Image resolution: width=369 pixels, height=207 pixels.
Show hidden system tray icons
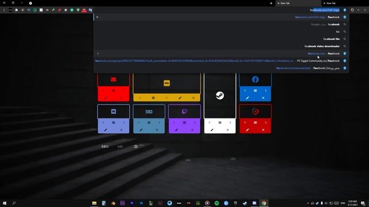308,203
